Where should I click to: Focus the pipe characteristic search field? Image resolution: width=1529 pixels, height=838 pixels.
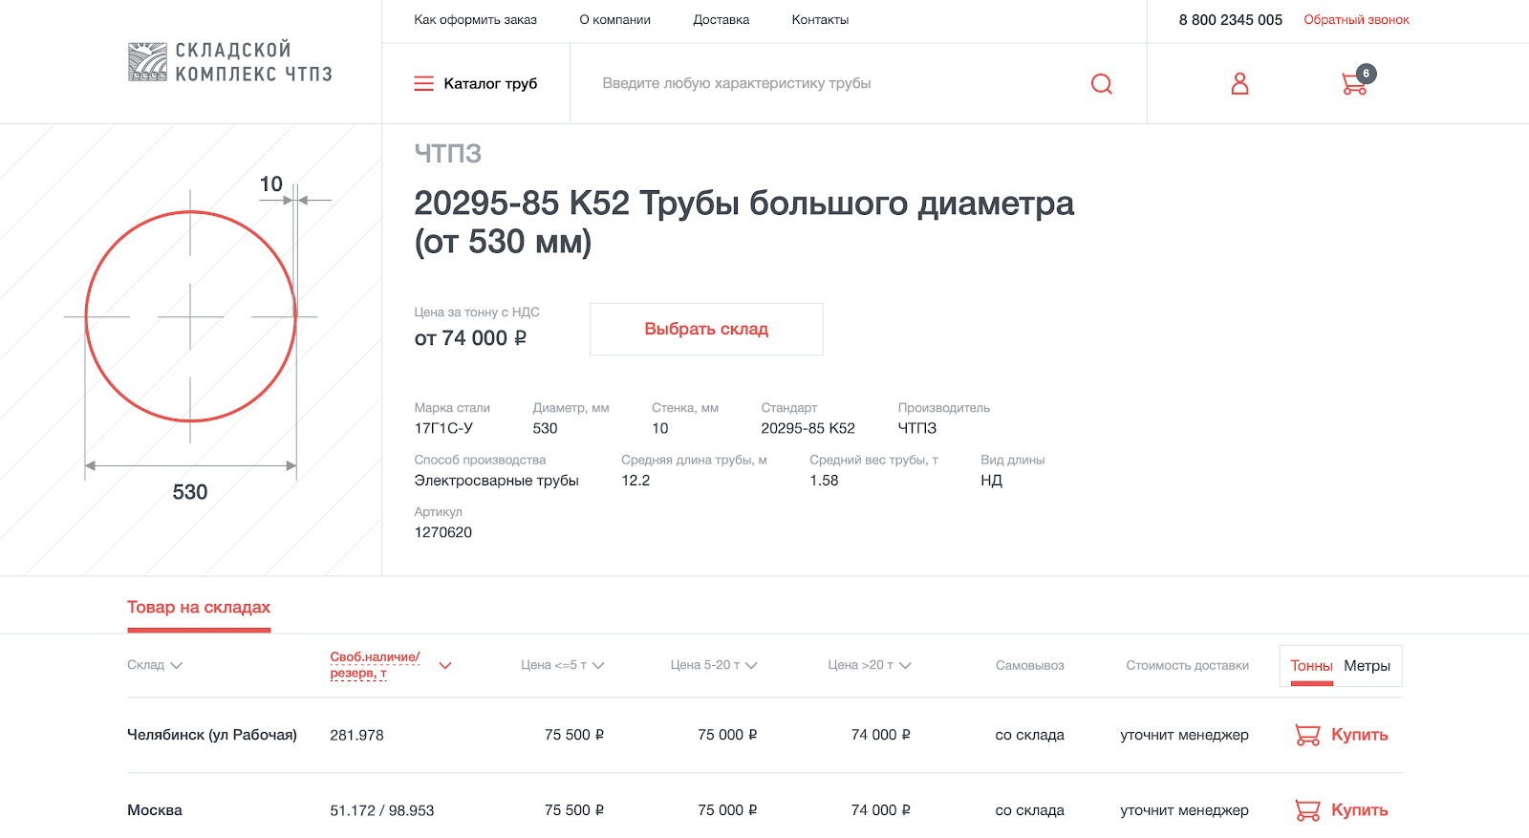(x=831, y=84)
